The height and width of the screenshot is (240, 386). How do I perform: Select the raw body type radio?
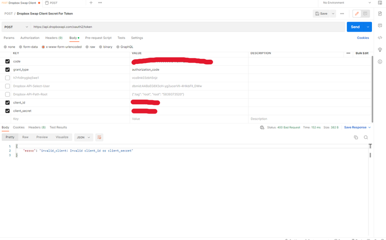87,47
